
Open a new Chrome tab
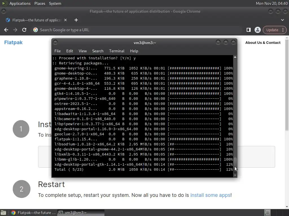[76, 20]
